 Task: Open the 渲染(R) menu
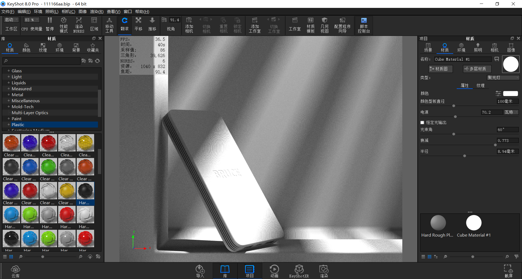pyautogui.click(x=96, y=11)
